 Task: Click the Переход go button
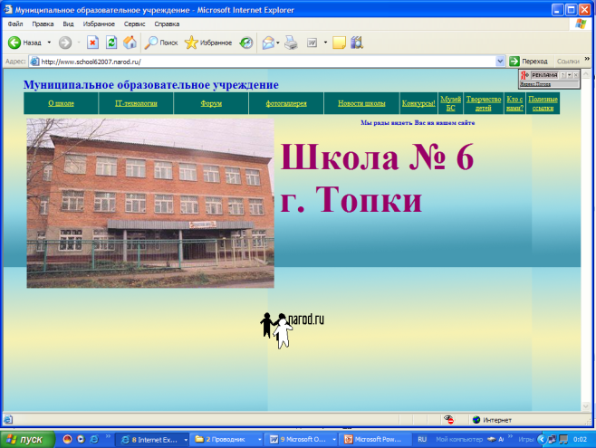[x=529, y=61]
